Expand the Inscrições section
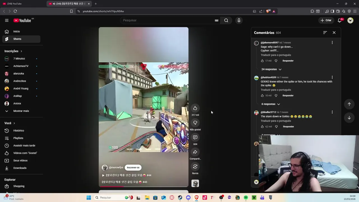The height and width of the screenshot is (202, 359). 13,51
